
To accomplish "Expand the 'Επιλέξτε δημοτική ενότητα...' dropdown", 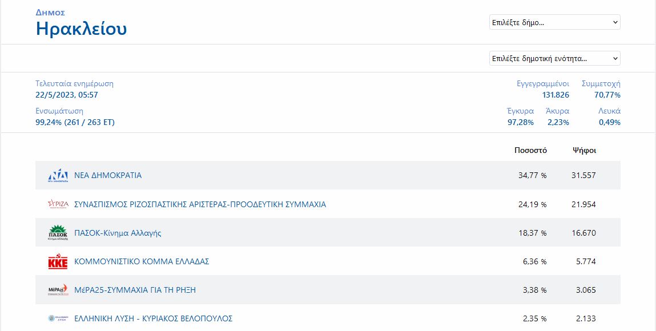I will 554,58.
